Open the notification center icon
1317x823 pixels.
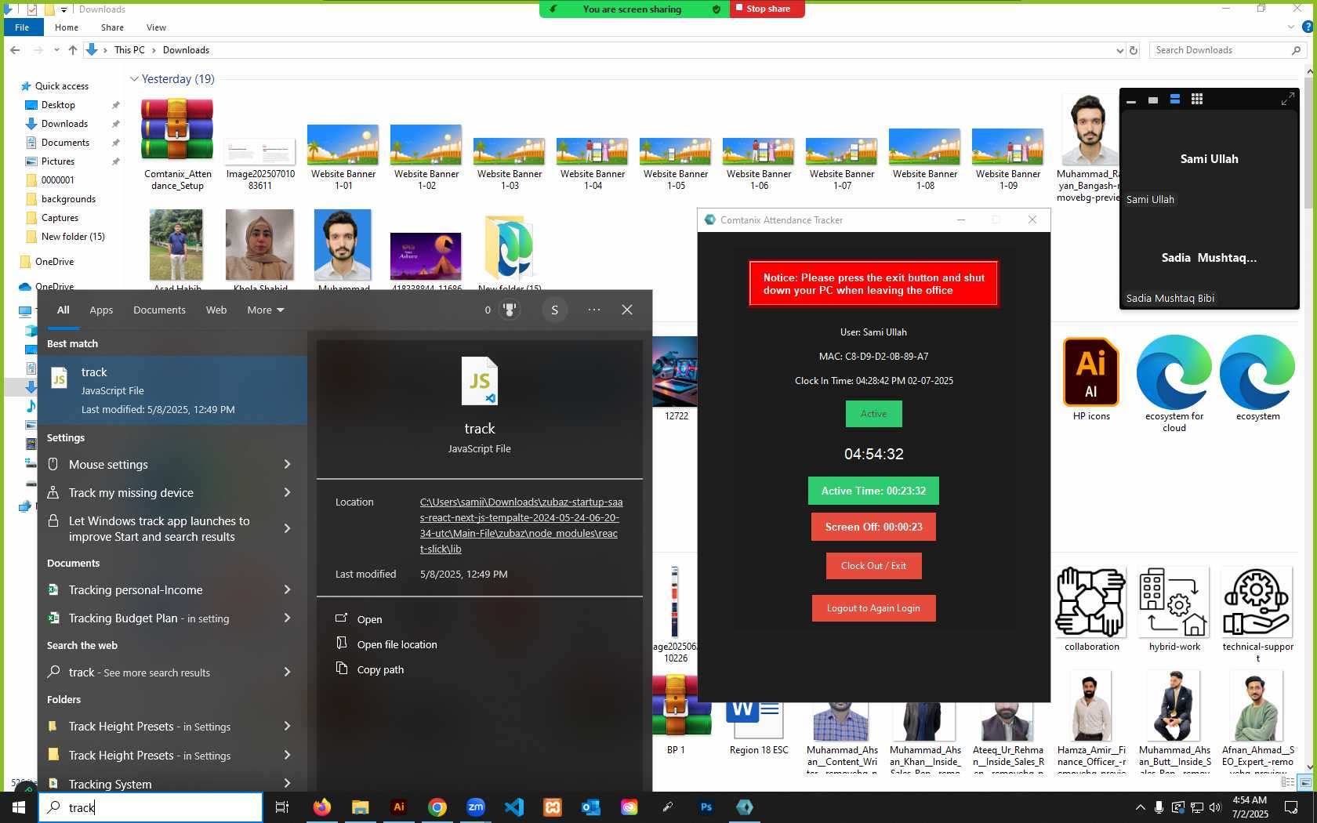coord(1291,807)
